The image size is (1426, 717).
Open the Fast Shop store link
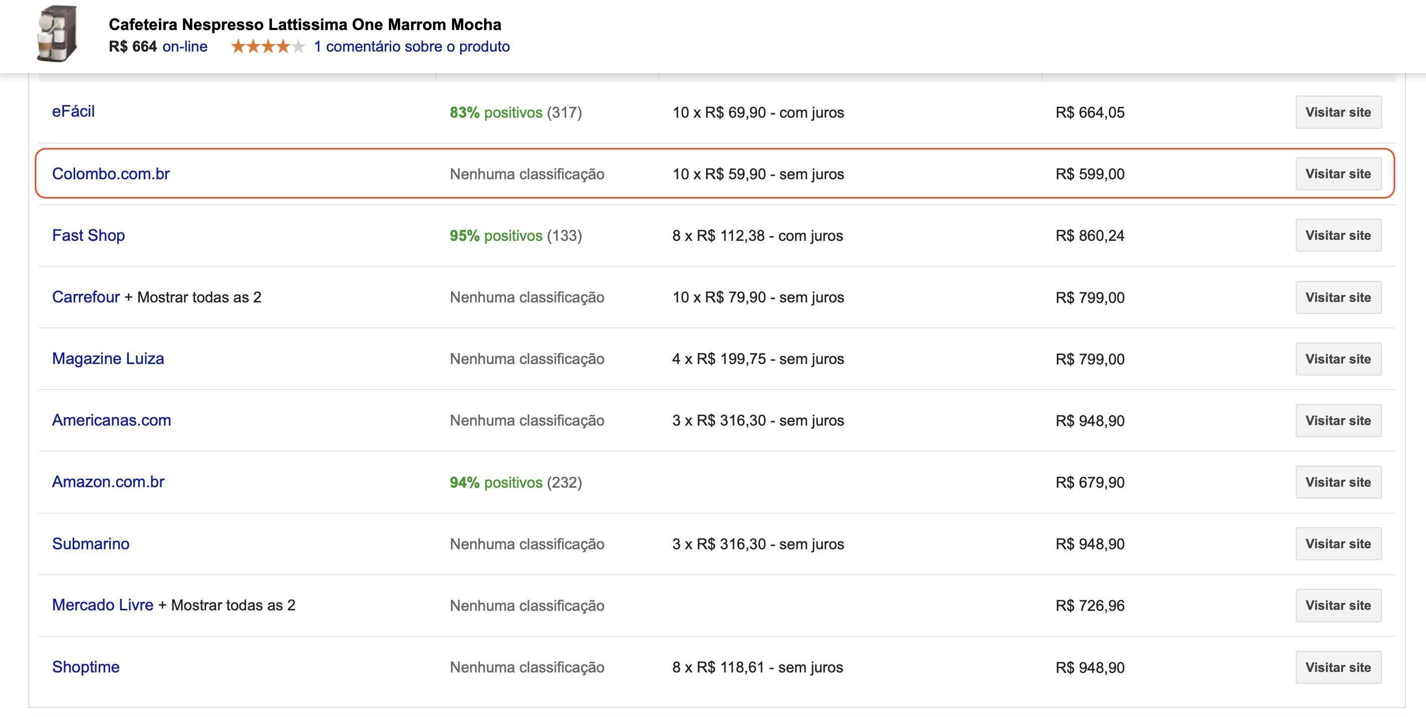pyautogui.click(x=89, y=236)
